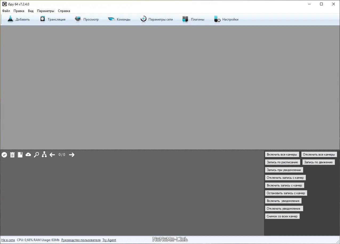This screenshot has height=244, width=340.
Task: Click the Не в сети status link
Action: [x=8, y=240]
